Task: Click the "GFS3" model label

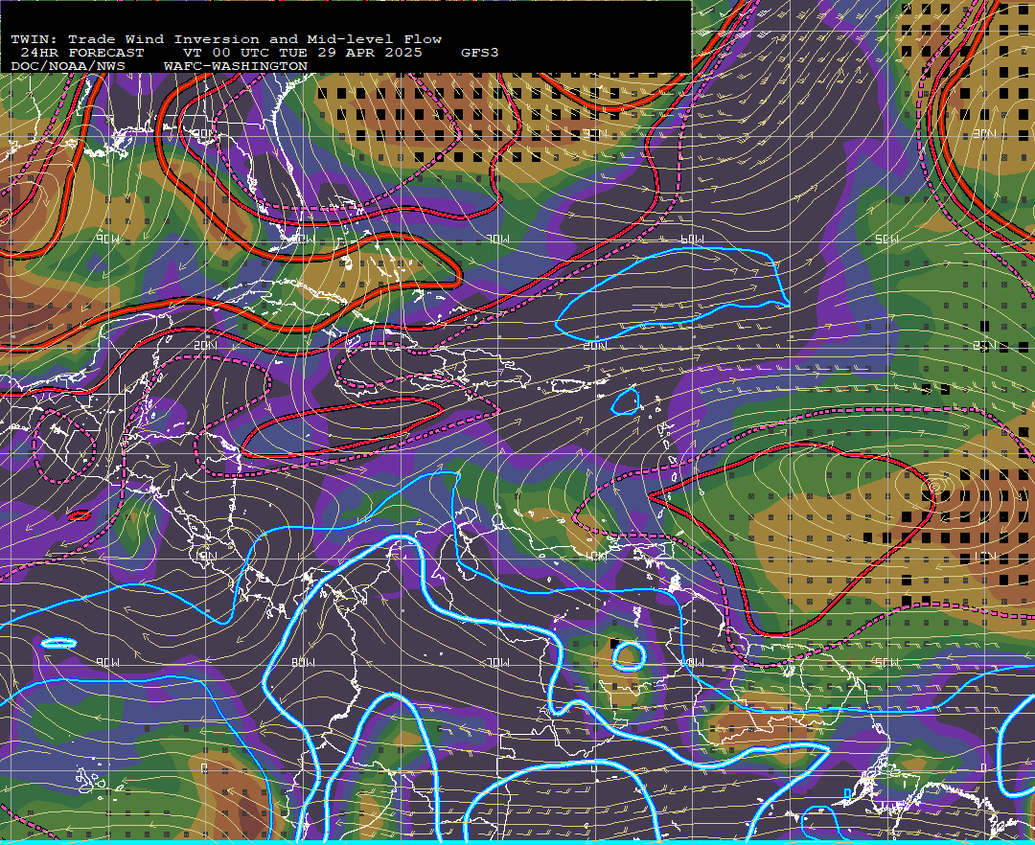Action: pyautogui.click(x=480, y=53)
